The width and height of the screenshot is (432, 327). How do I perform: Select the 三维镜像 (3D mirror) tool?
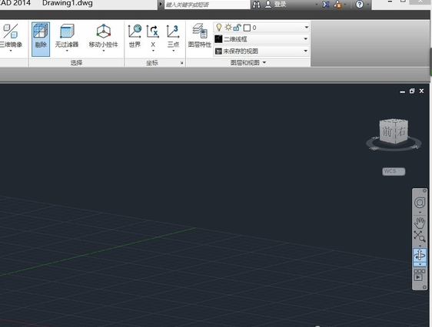11,35
